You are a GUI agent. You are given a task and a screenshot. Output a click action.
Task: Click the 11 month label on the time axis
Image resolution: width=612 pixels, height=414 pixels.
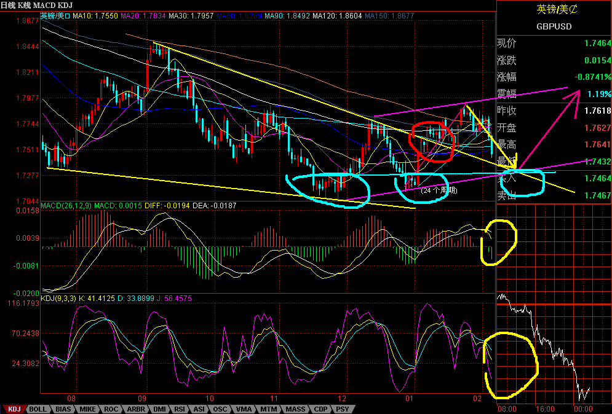click(x=274, y=399)
